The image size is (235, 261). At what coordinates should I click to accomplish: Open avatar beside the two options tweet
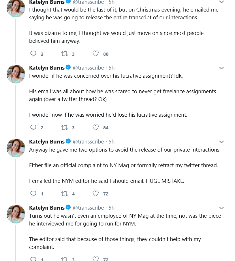[x=16, y=148]
